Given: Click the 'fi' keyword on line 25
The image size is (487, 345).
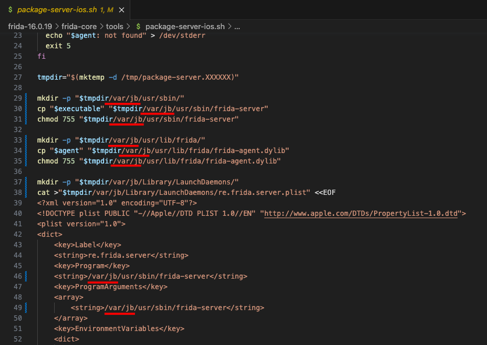Looking at the screenshot, I should click(41, 56).
